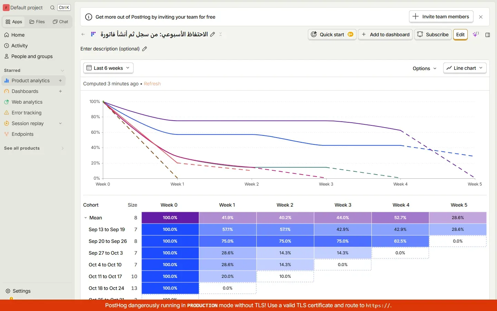Click the Refresh link
This screenshot has width=497, height=311.
(152, 84)
